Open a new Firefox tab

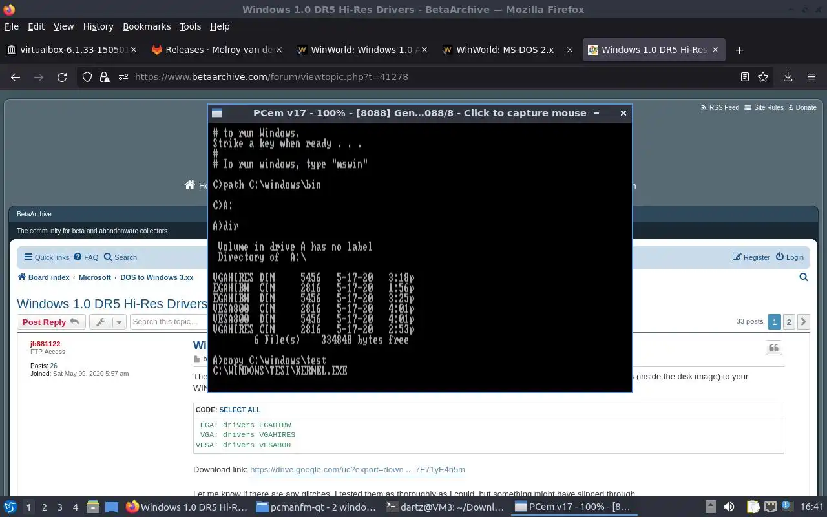coord(740,50)
